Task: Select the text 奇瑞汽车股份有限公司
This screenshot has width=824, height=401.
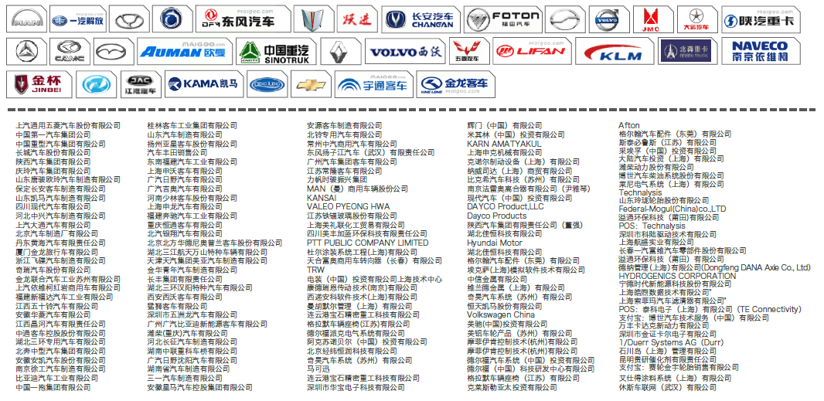Action: (x=53, y=270)
